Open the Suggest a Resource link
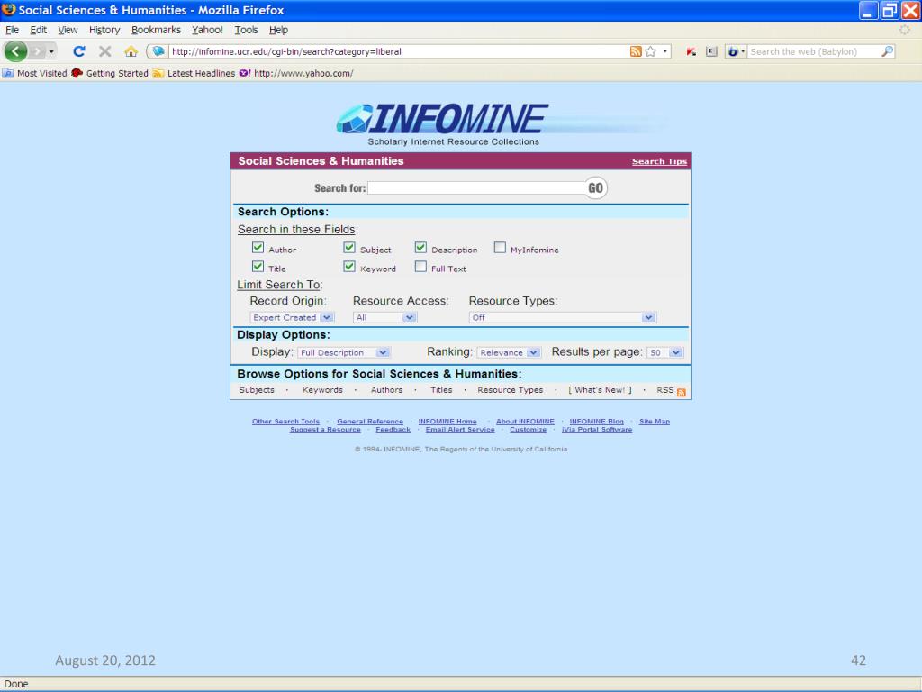 pos(325,430)
